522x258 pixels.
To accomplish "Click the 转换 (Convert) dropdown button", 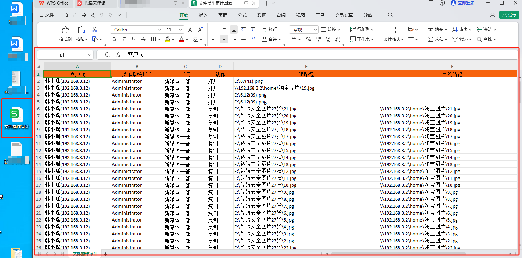I will click(x=330, y=30).
